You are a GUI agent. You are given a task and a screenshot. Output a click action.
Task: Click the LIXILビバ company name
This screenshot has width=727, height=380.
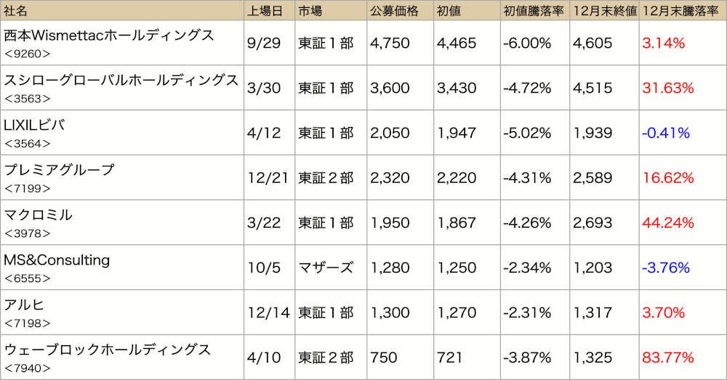coord(34,125)
